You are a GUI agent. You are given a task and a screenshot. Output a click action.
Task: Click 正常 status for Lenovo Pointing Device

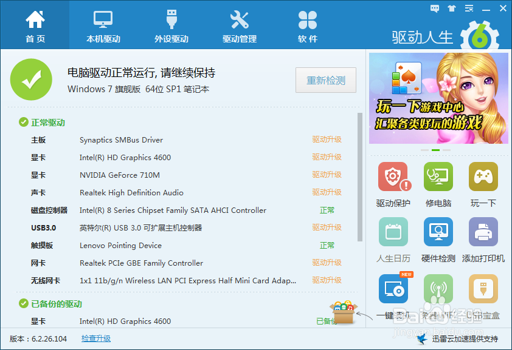point(327,246)
